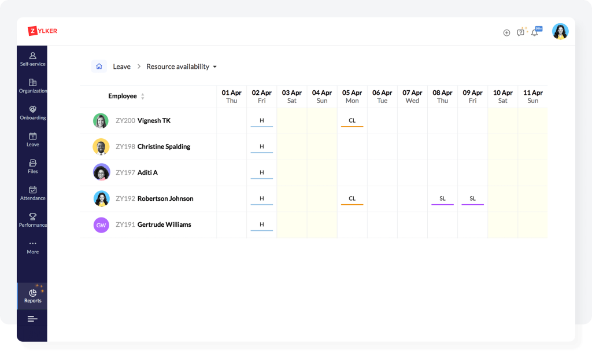Image resolution: width=592 pixels, height=354 pixels.
Task: Click the Zylker logo in the header
Action: (42, 31)
